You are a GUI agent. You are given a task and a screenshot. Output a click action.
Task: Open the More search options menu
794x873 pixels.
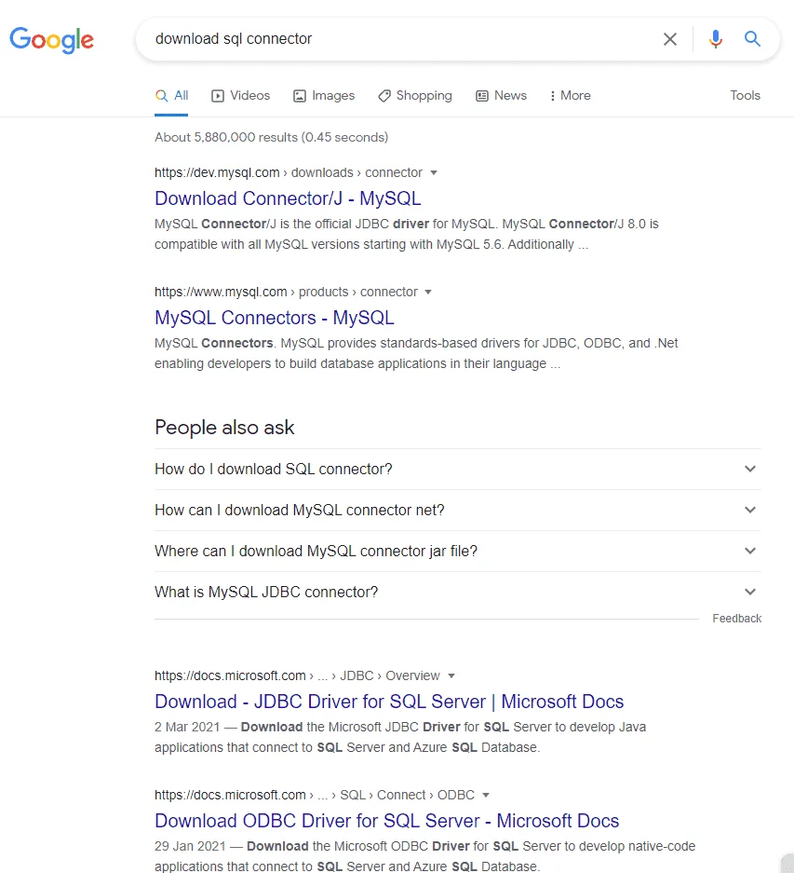coord(570,96)
